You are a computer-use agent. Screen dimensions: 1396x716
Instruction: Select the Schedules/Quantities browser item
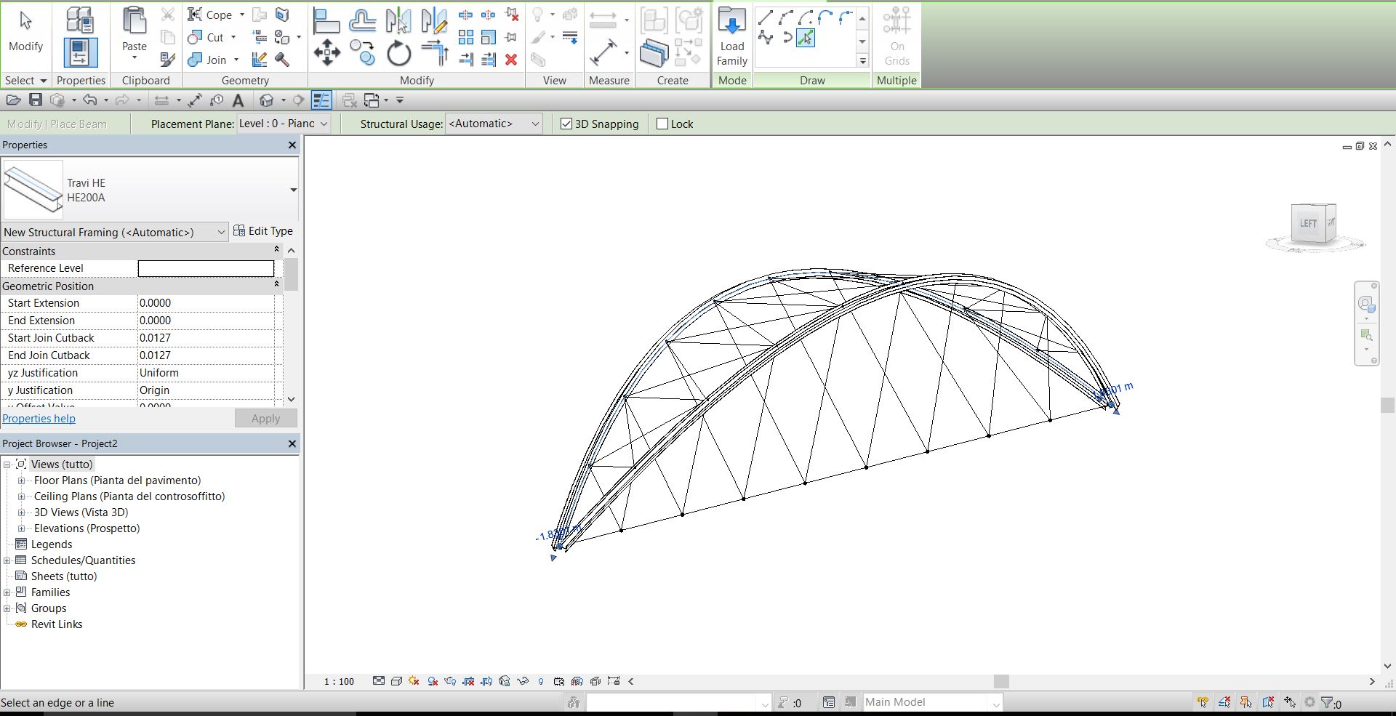point(83,560)
